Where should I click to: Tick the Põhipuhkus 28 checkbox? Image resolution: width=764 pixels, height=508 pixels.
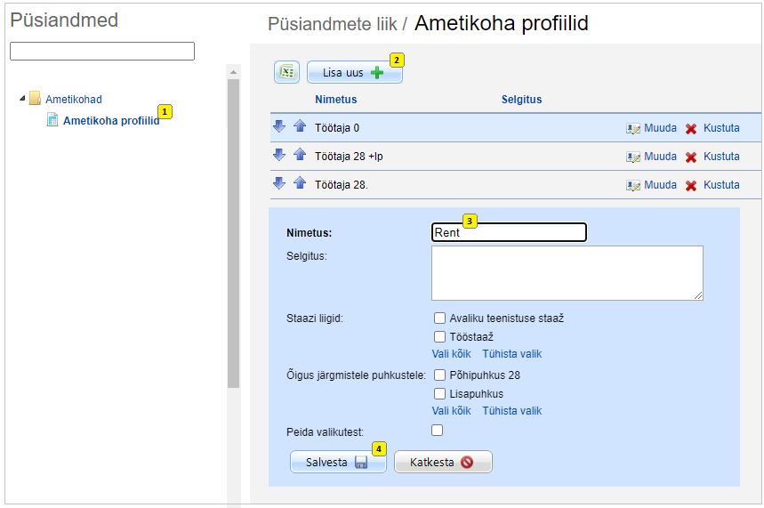point(439,375)
